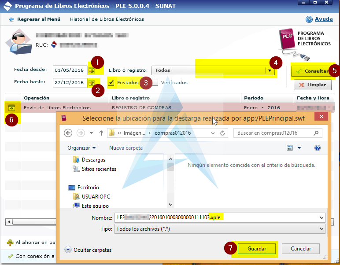This screenshot has width=340, height=265.
Task: Go back using dialog back arrow
Action: (68, 133)
